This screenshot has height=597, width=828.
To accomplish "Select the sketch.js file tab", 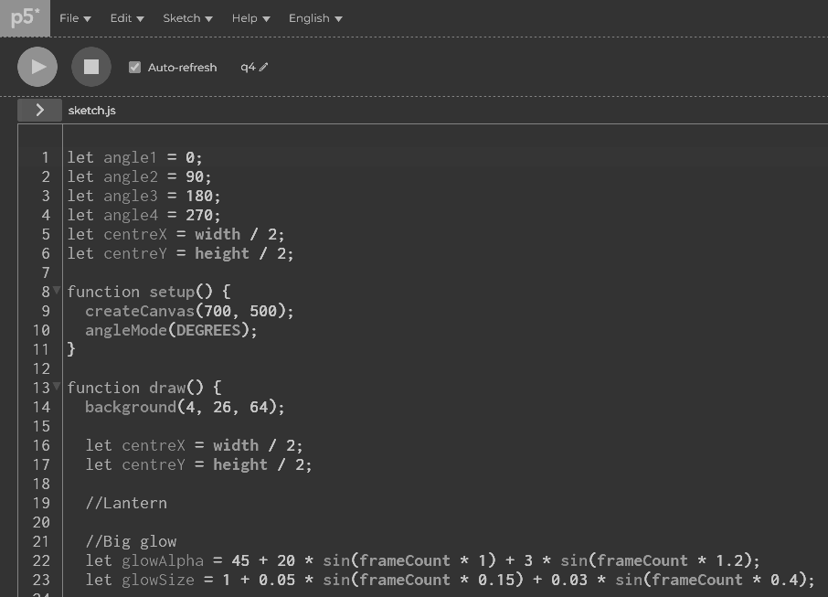I will (92, 111).
